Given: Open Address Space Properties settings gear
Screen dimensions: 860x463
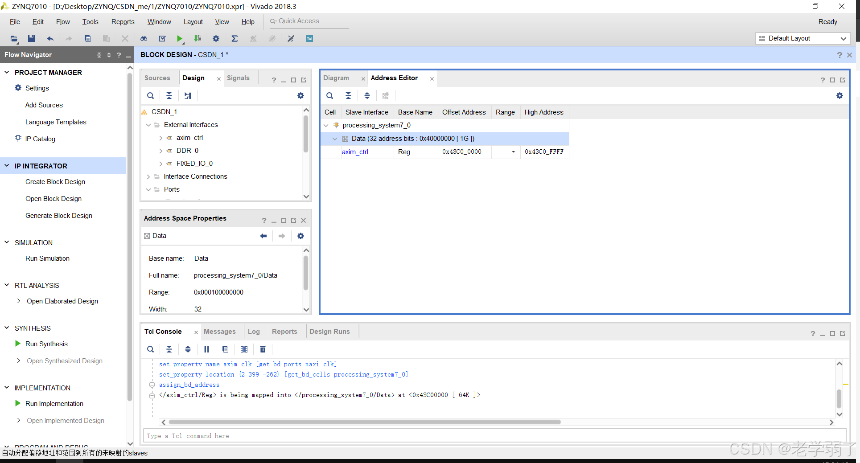Looking at the screenshot, I should pos(300,236).
